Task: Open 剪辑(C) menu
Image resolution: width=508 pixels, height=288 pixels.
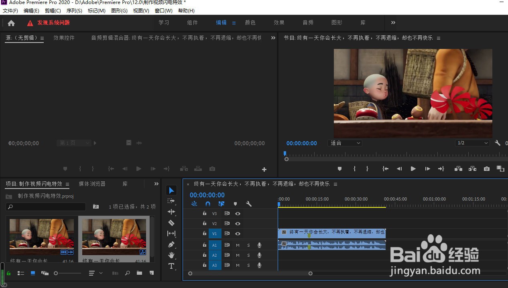Action: coord(53,11)
